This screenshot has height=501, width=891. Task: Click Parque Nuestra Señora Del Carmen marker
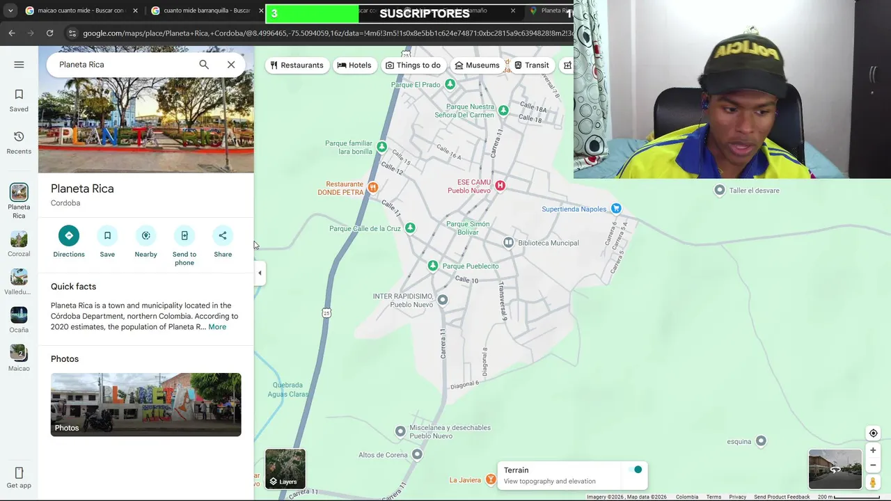503,110
